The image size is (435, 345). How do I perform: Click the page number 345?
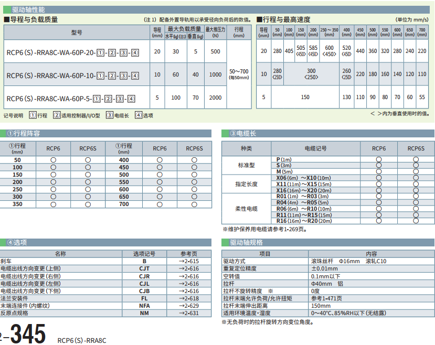click(28, 334)
